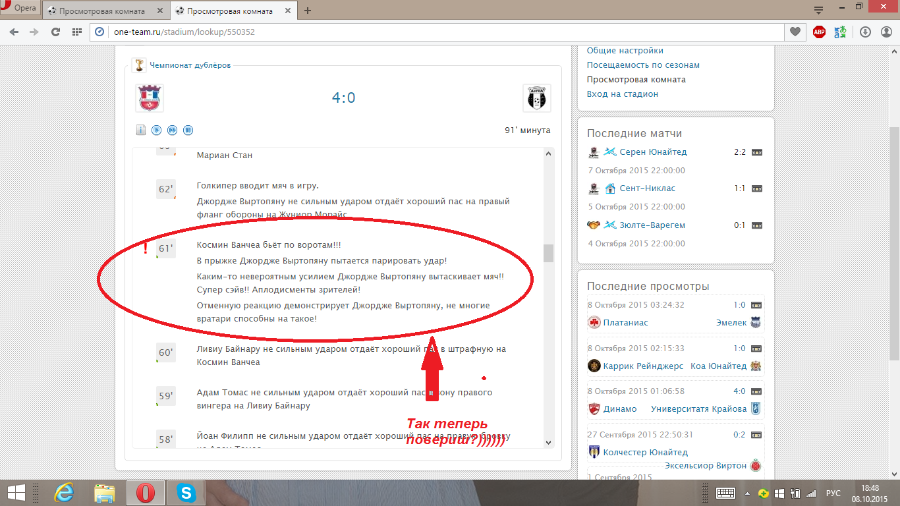The width and height of the screenshot is (900, 506).
Task: Start match commentary playback
Action: pyautogui.click(x=157, y=130)
